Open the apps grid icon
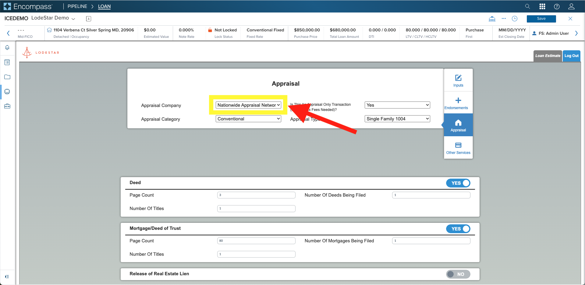The width and height of the screenshot is (585, 285). click(x=542, y=6)
